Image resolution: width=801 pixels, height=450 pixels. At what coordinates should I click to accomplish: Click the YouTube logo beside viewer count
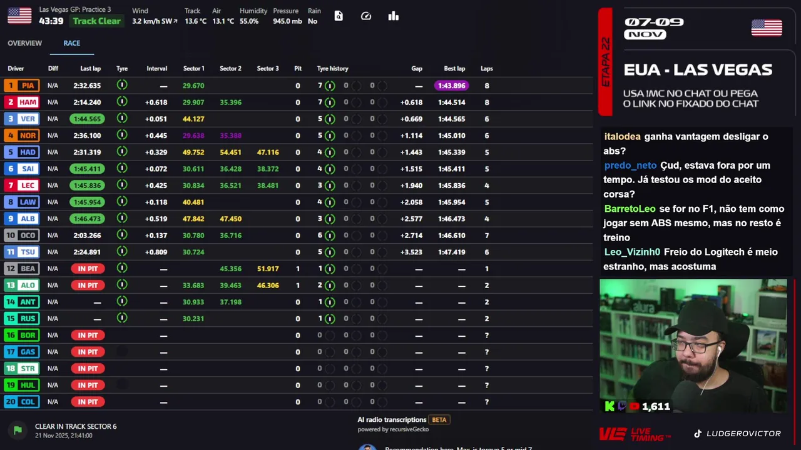[635, 406]
